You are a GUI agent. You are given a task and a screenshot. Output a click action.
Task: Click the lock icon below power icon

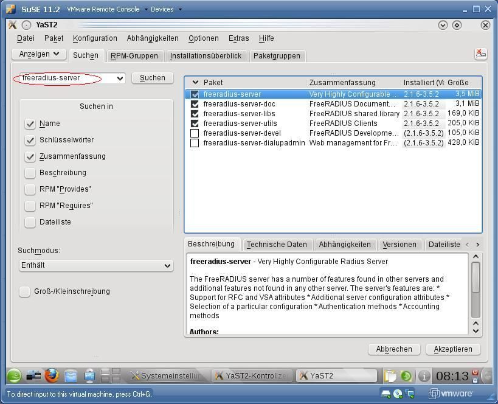pyautogui.click(x=475, y=380)
